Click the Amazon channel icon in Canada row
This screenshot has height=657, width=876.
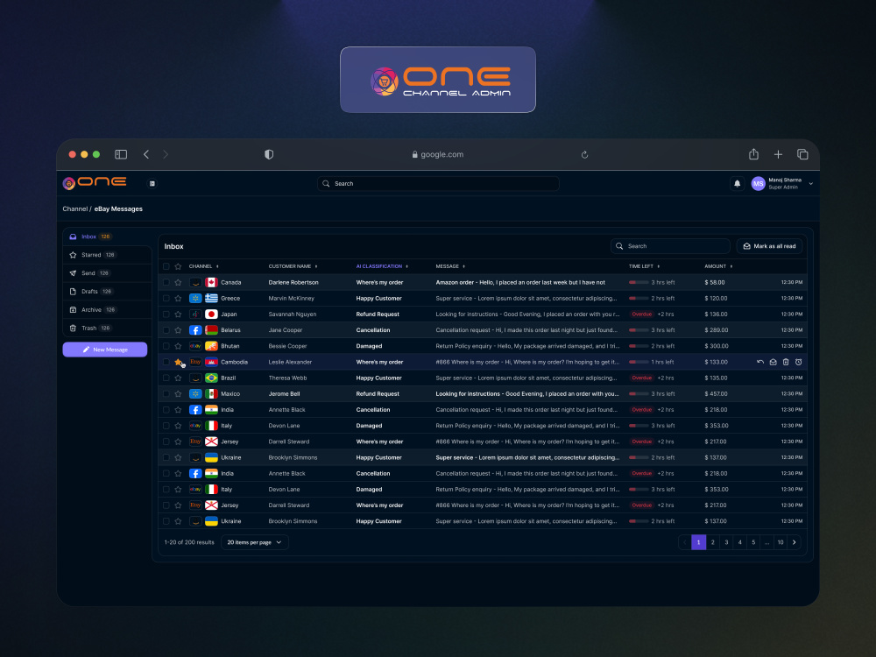195,282
